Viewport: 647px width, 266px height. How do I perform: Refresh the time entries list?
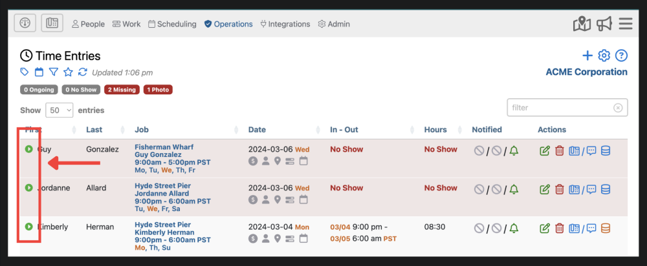tap(83, 72)
